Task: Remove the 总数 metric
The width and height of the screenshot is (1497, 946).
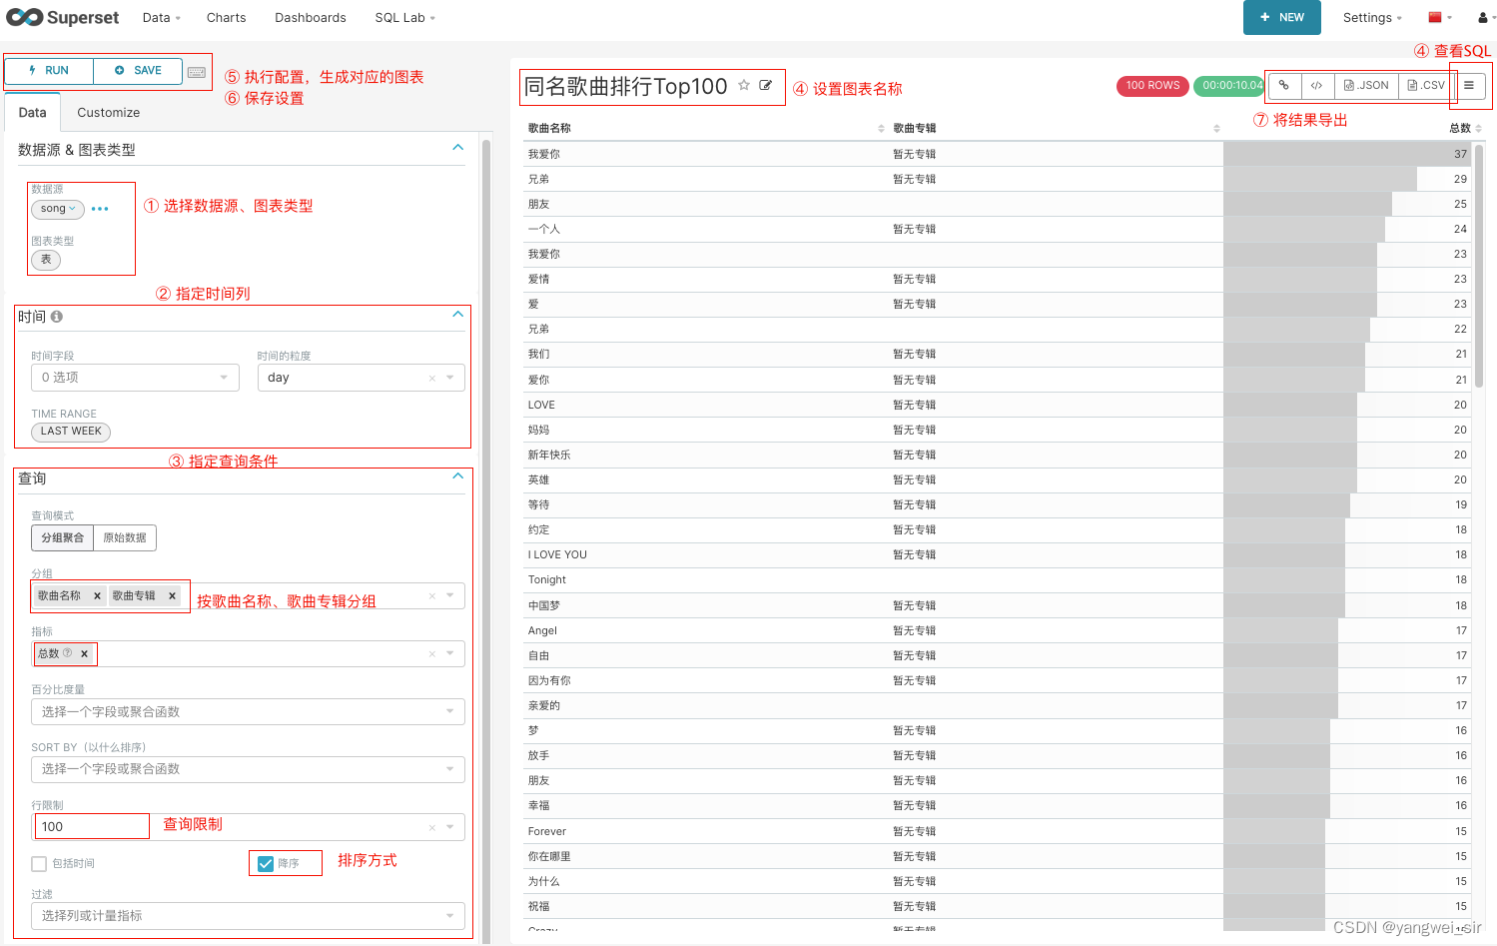Action: click(85, 654)
